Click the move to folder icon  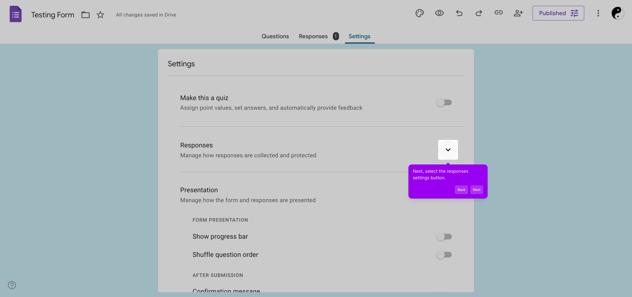coord(86,15)
